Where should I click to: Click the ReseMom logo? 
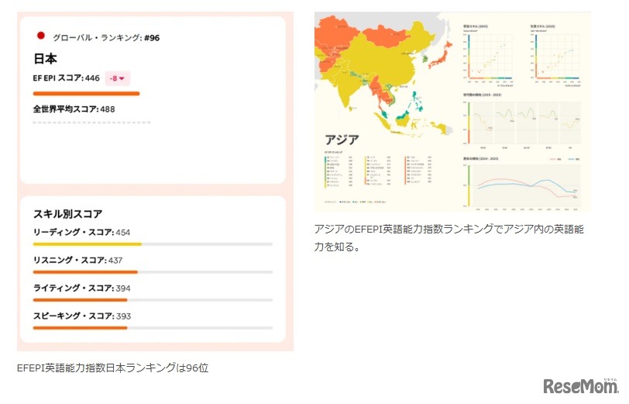(x=580, y=385)
